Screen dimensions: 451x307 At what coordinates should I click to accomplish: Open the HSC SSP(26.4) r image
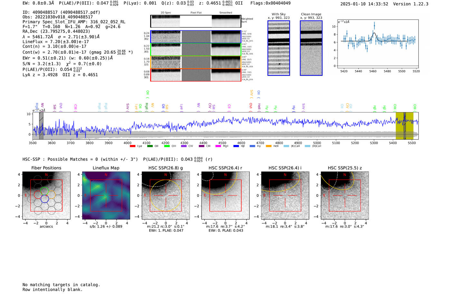tap(225, 195)
